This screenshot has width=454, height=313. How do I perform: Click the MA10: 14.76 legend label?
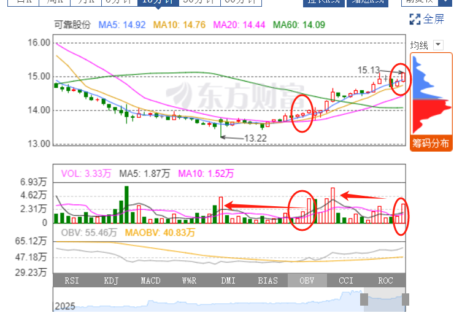[x=179, y=25]
